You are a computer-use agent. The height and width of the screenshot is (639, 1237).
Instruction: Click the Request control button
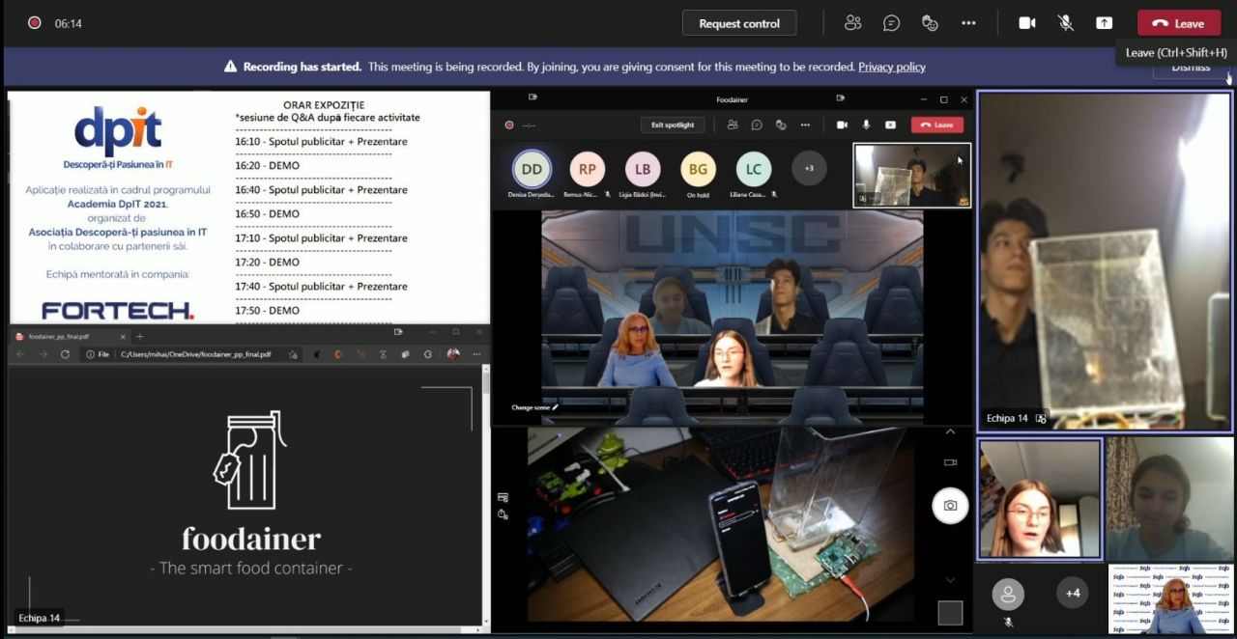739,23
